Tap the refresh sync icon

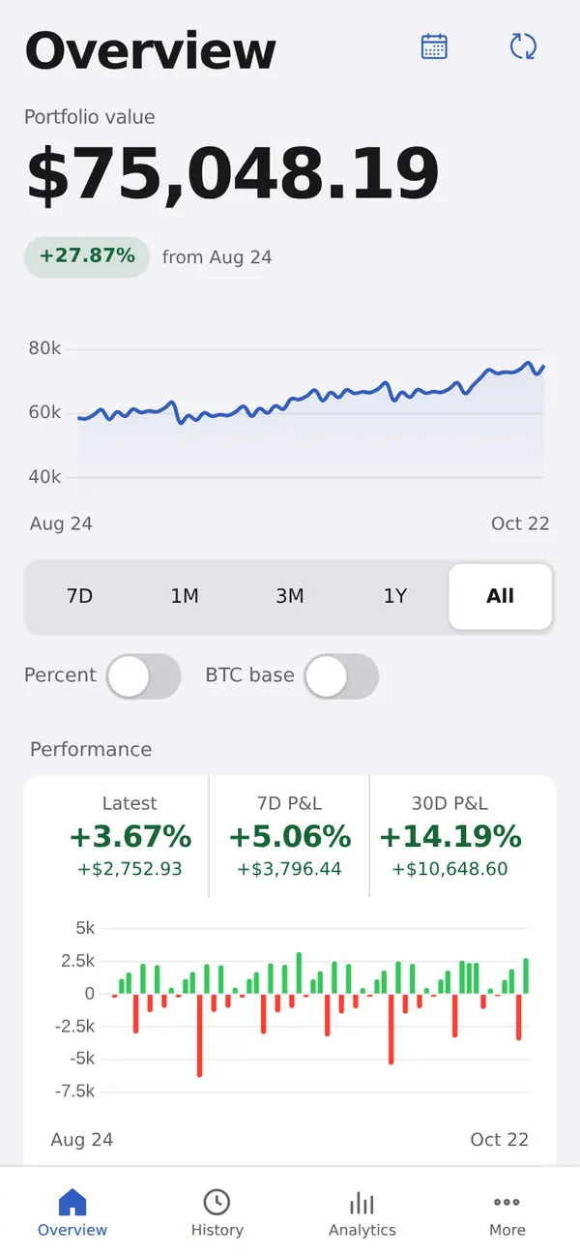click(x=523, y=46)
